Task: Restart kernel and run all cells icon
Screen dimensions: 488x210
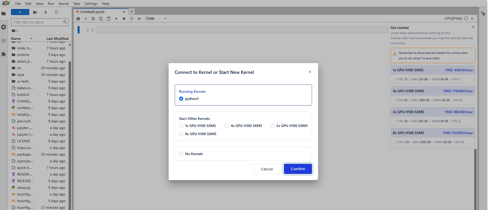Action: pyautogui.click(x=139, y=19)
